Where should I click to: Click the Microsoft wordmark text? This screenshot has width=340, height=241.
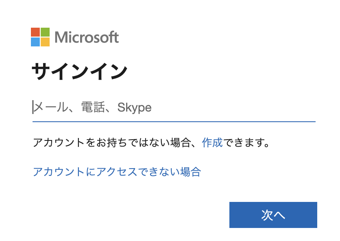tap(87, 37)
